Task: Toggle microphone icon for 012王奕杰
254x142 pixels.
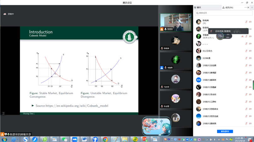Action: point(246,51)
